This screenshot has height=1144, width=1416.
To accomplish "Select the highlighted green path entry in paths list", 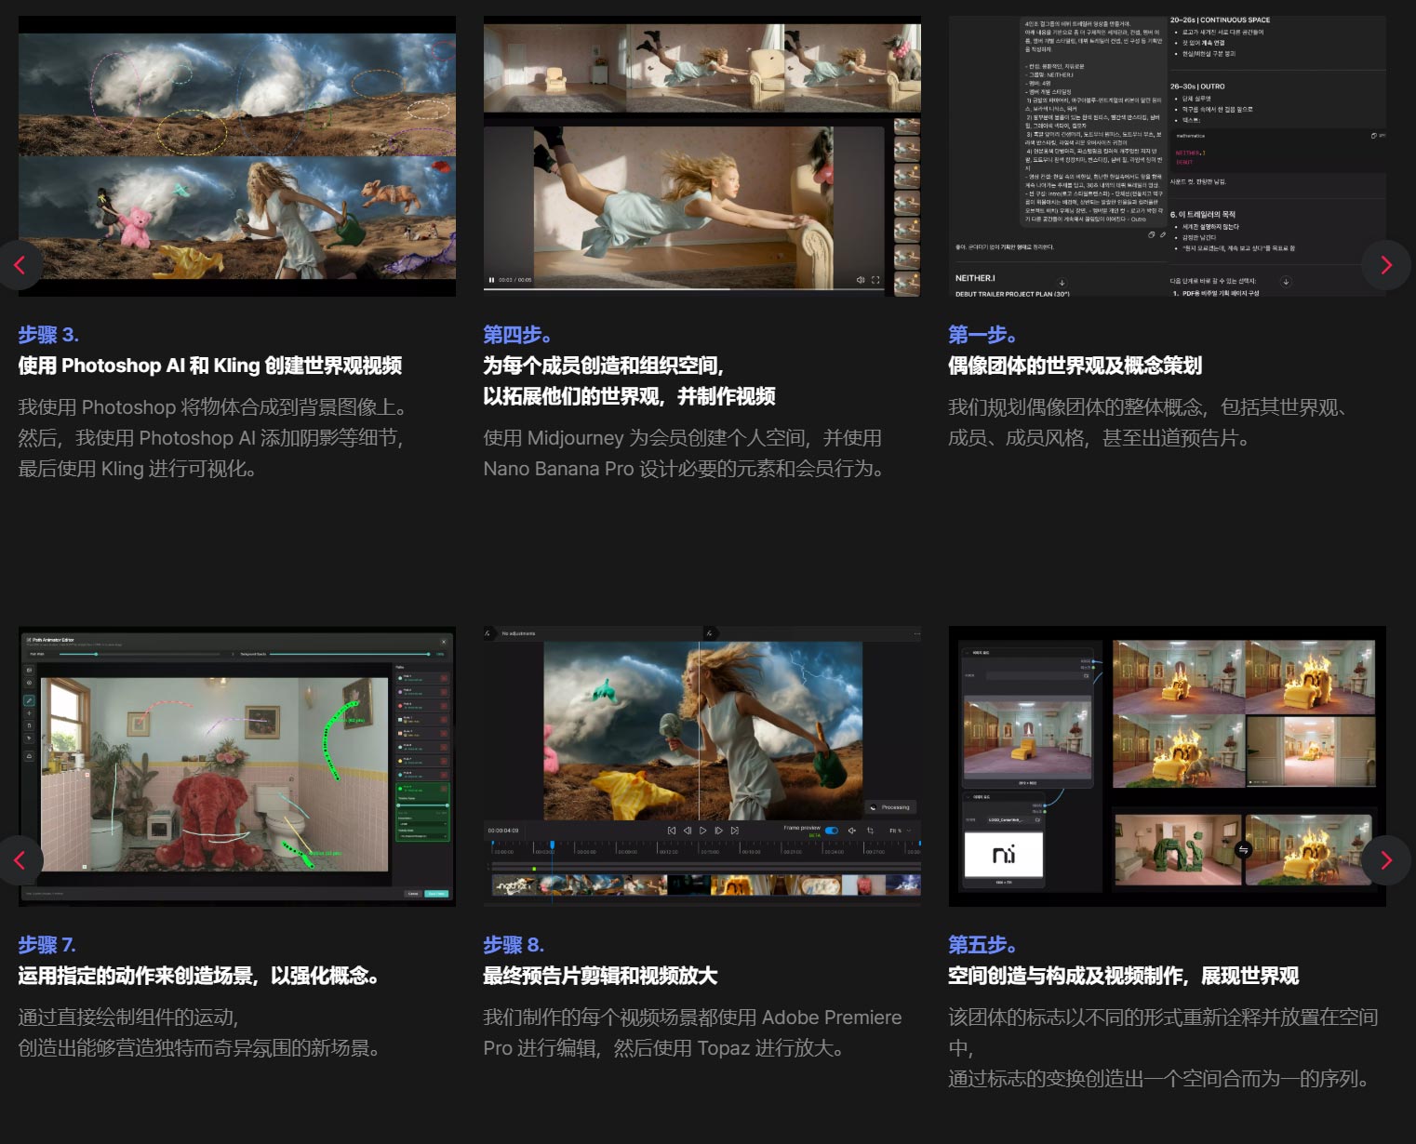I will tap(422, 789).
